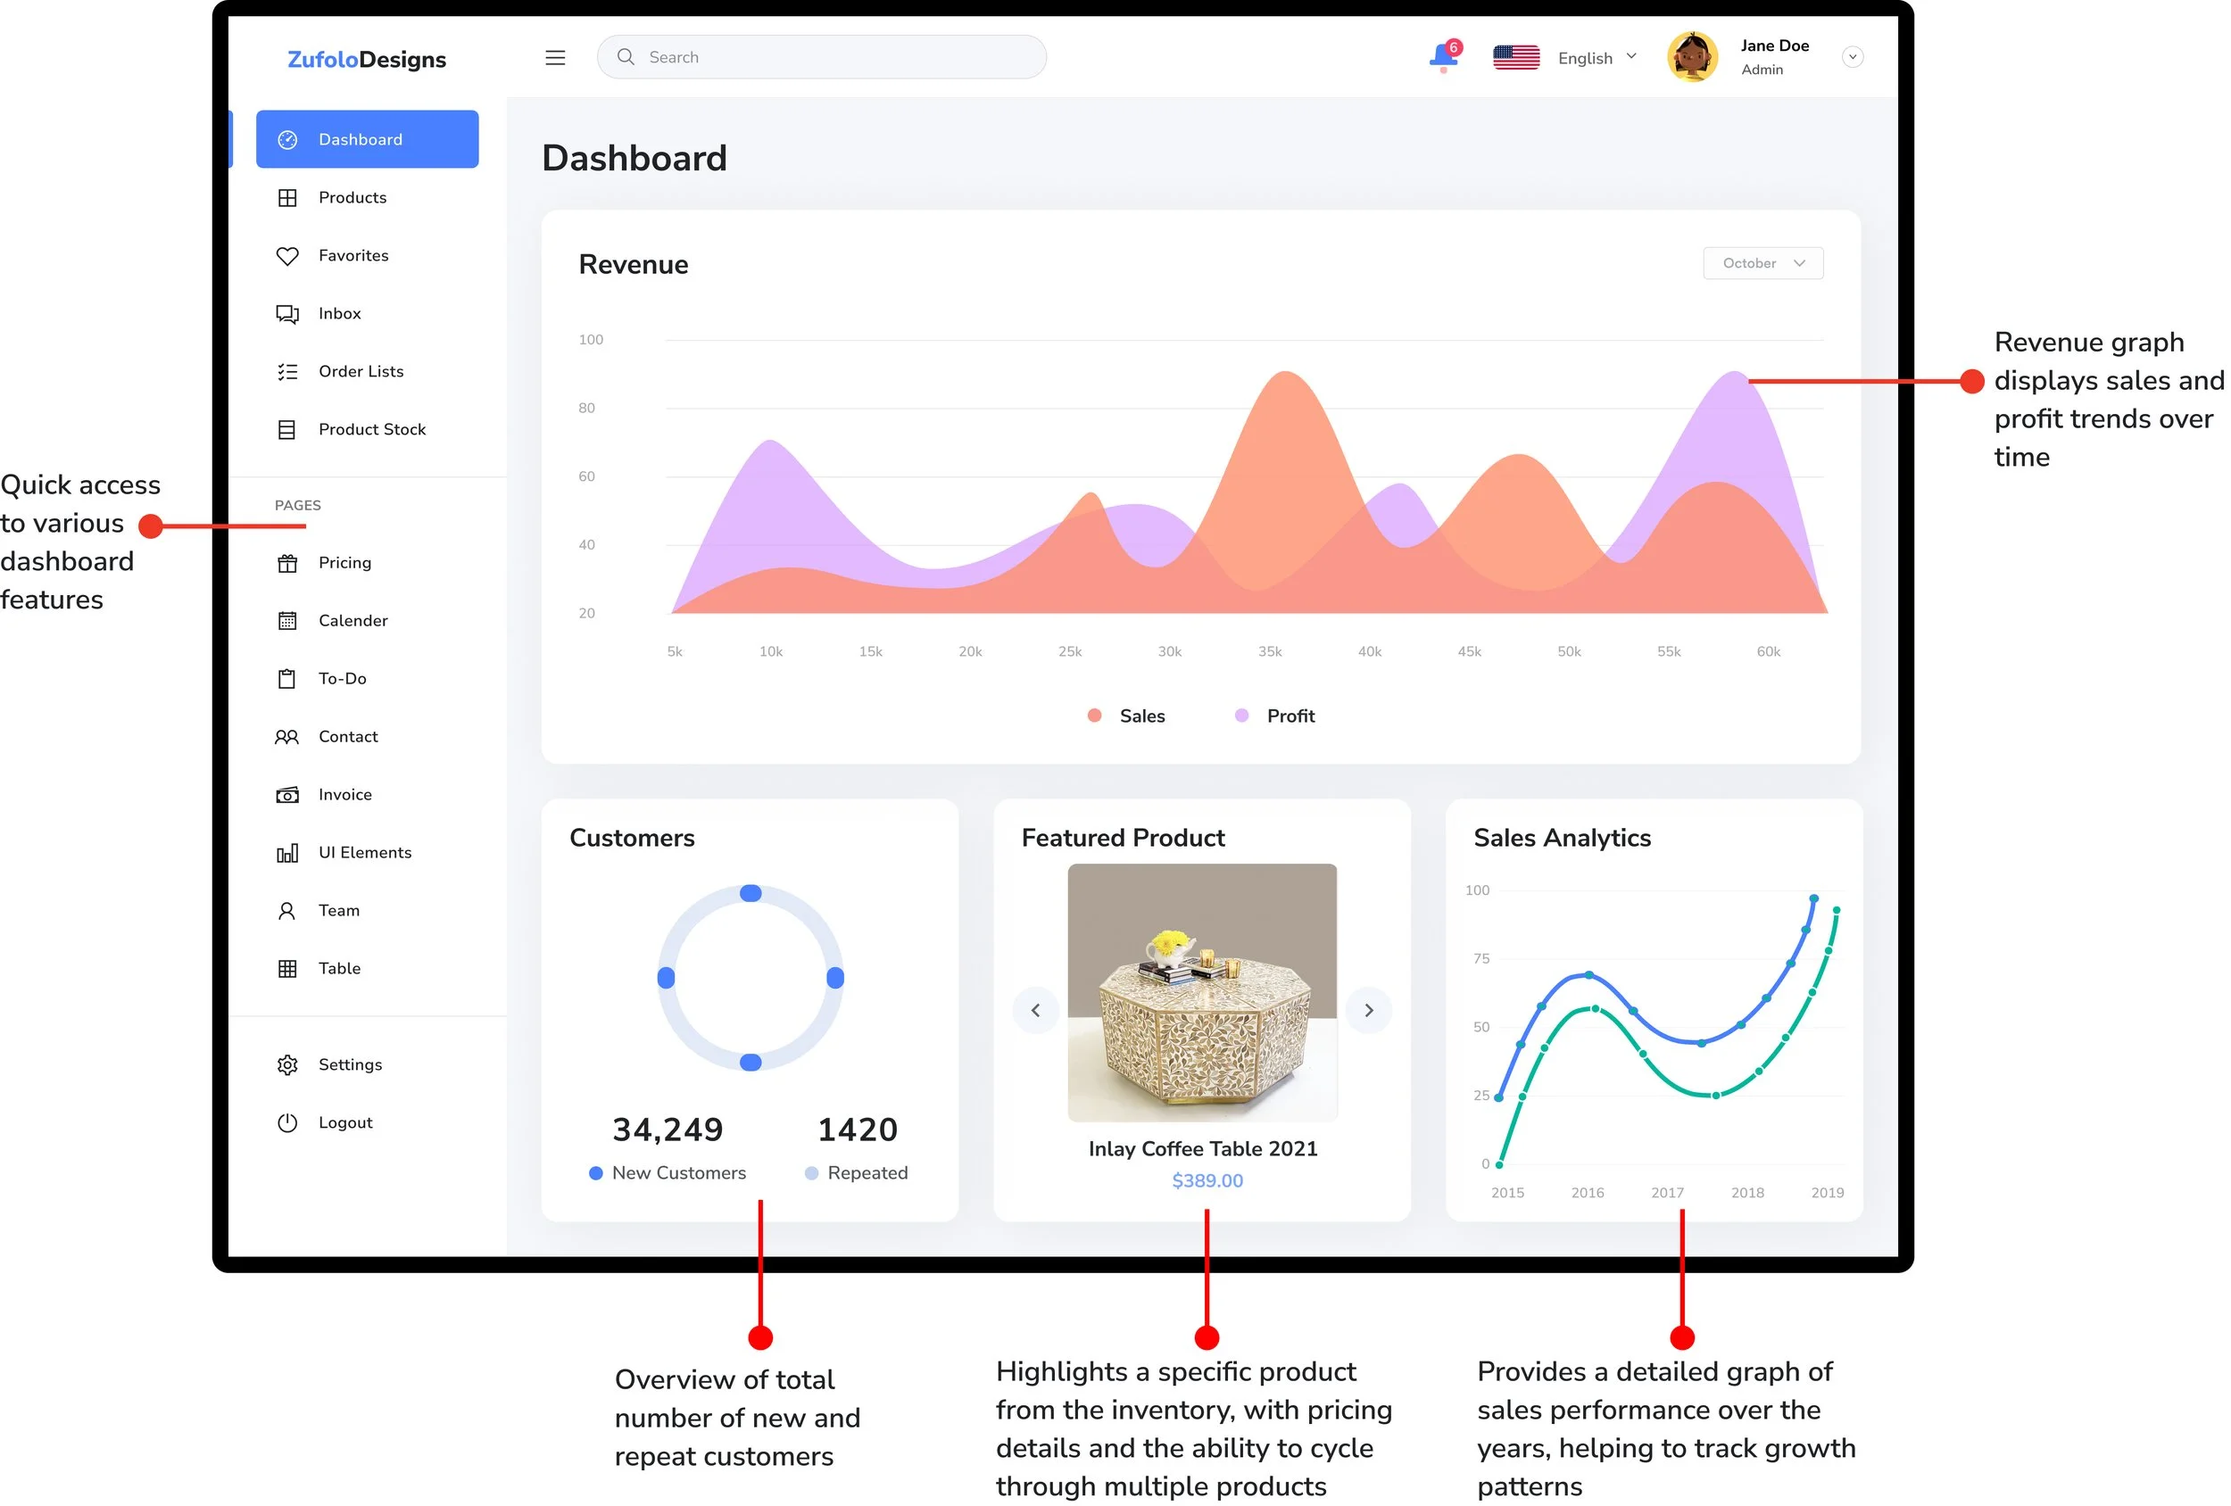Click the Settings gear icon

(x=287, y=1064)
